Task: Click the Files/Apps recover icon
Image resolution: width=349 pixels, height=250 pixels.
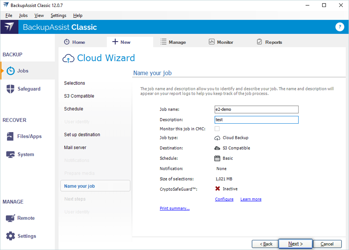Action: [10, 136]
